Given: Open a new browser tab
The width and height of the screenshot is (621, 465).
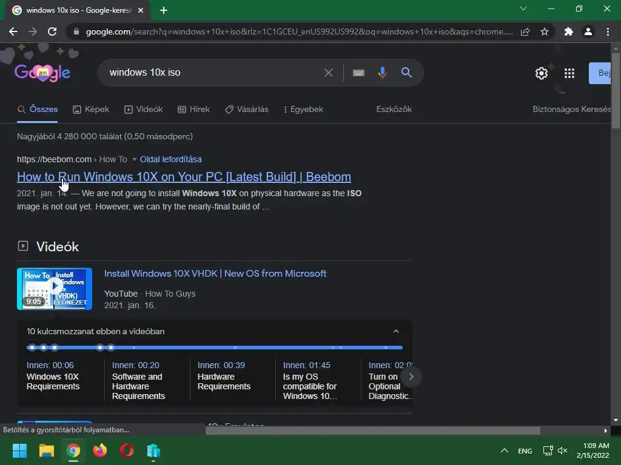Looking at the screenshot, I should coord(164,10).
